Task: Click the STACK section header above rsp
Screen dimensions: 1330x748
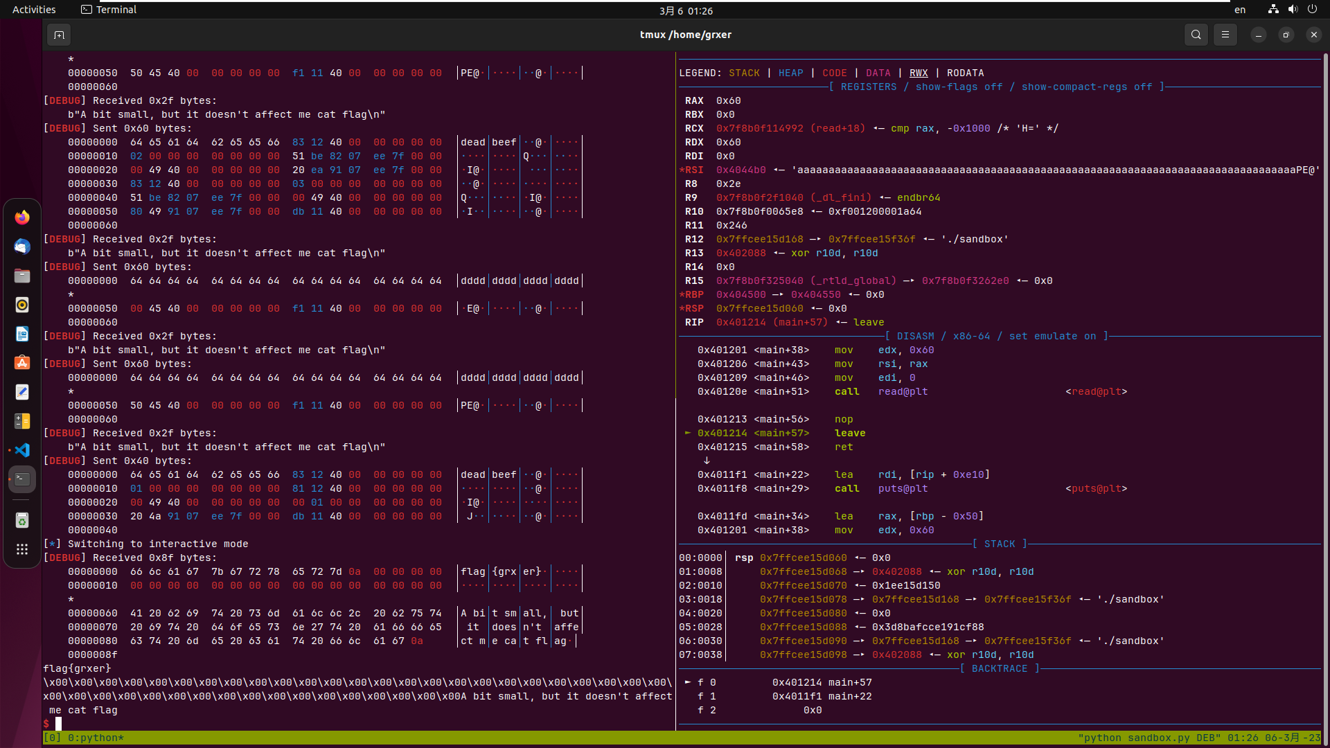Action: (x=1000, y=544)
